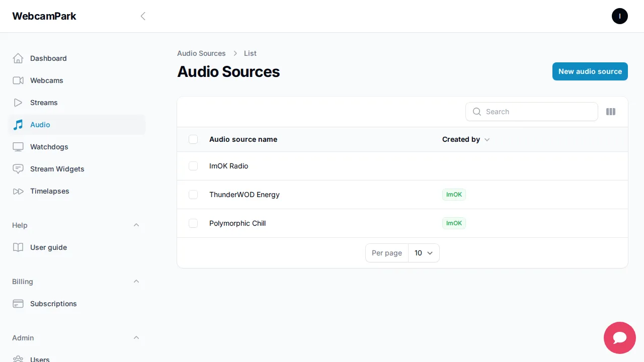Image resolution: width=644 pixels, height=362 pixels.
Task: Open the chat bubble in the corner
Action: pyautogui.click(x=619, y=338)
